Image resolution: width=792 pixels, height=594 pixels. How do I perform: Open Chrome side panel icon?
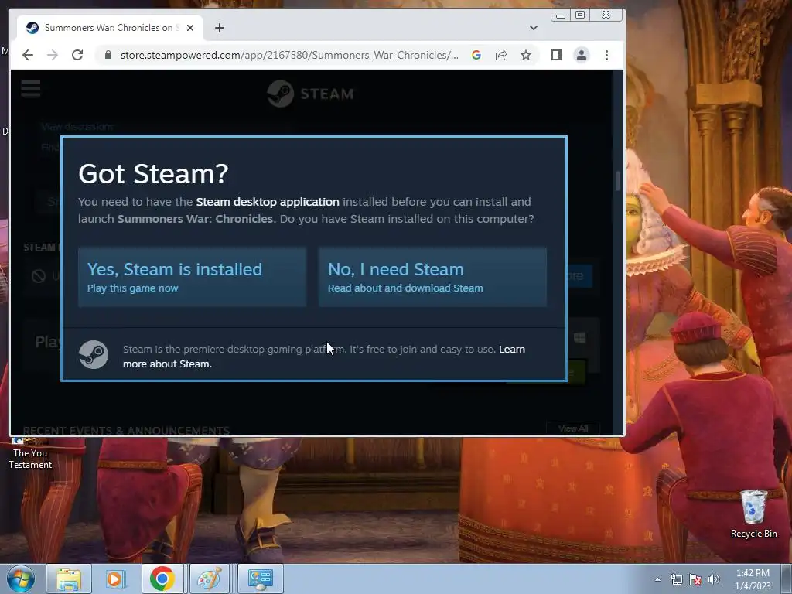coord(557,55)
